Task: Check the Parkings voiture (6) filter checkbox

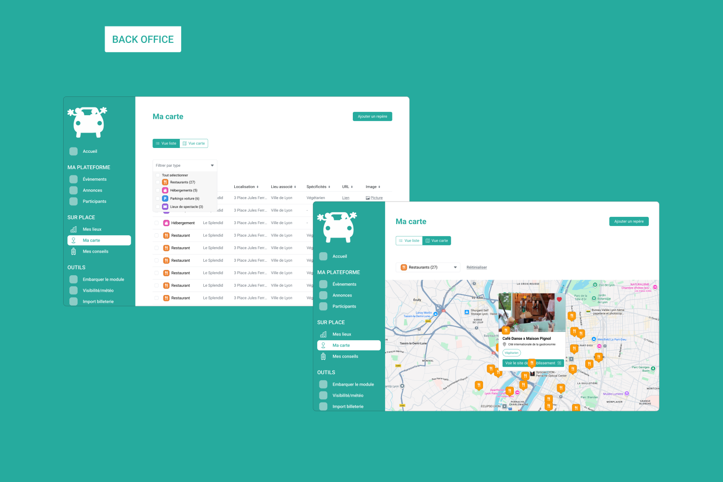Action: (158, 199)
